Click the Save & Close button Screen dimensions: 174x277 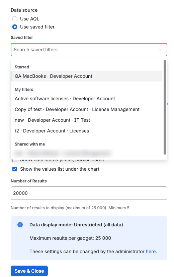click(29, 271)
